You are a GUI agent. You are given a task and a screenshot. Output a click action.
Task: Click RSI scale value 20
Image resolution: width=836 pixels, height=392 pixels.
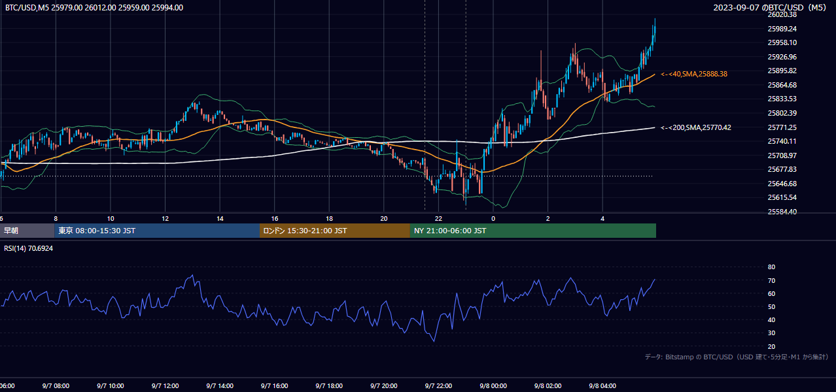(771, 346)
